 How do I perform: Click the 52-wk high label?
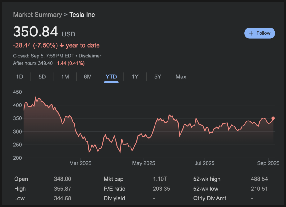(207, 179)
